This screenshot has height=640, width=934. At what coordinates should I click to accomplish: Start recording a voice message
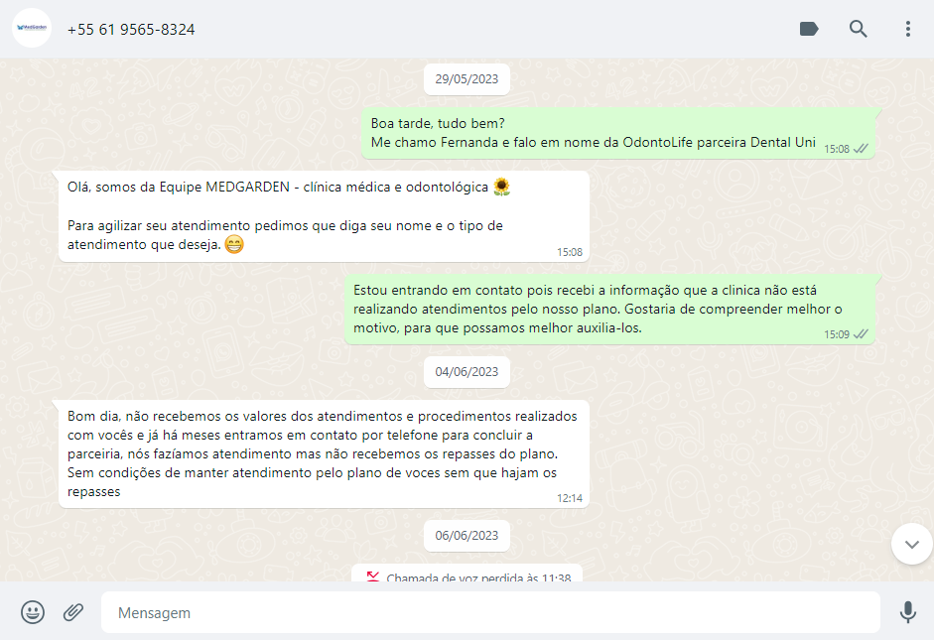click(x=908, y=612)
